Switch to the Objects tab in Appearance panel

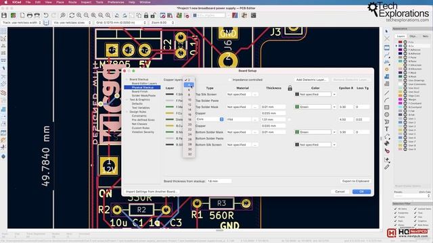click(413, 36)
